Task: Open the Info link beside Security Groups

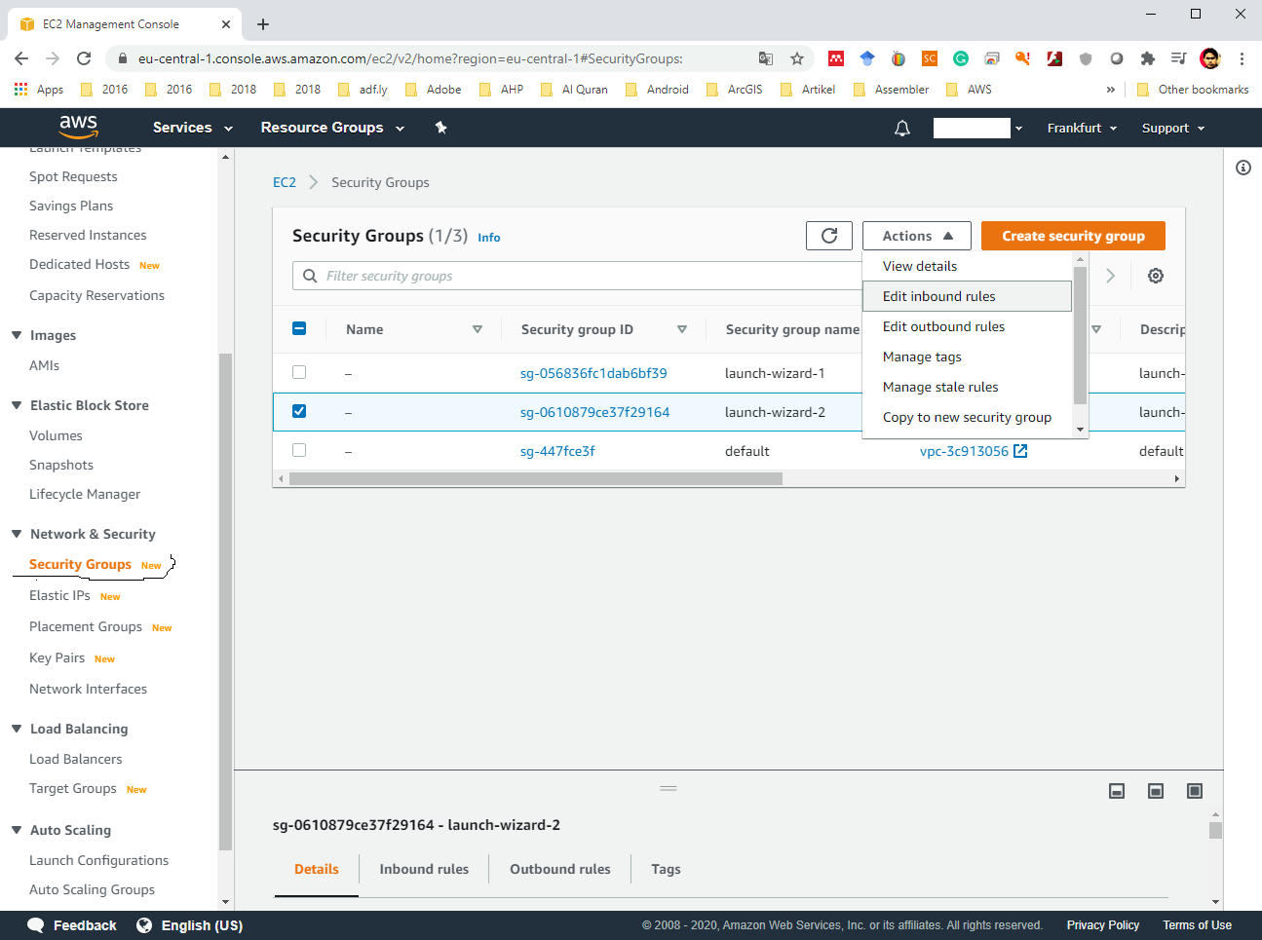Action: point(489,238)
